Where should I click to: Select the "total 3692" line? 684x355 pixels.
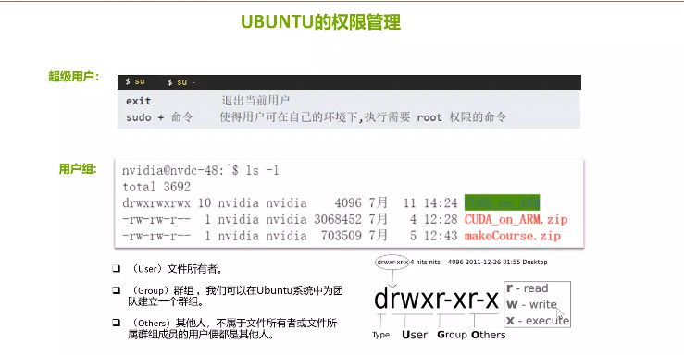[x=156, y=187]
